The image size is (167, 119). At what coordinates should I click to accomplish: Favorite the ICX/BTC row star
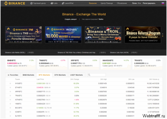tap(10, 112)
